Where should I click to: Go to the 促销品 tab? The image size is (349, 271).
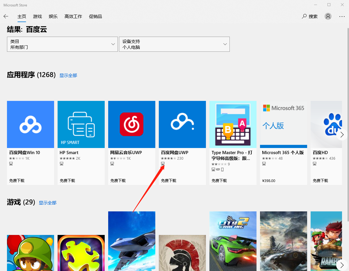[x=95, y=17]
